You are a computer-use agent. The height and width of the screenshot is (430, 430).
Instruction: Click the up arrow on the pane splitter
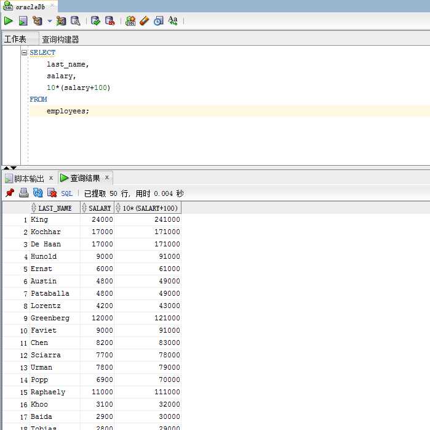coord(6,168)
